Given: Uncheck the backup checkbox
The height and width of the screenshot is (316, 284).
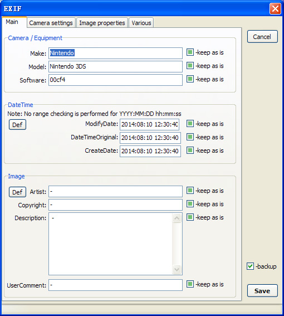Looking at the screenshot, I should 250,266.
